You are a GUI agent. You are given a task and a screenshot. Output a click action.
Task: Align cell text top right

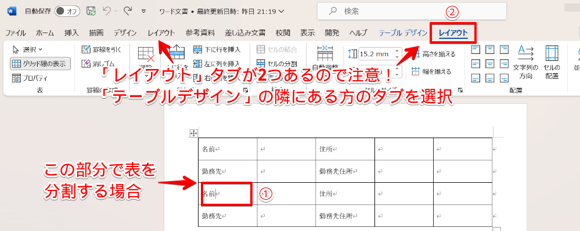click(504, 49)
